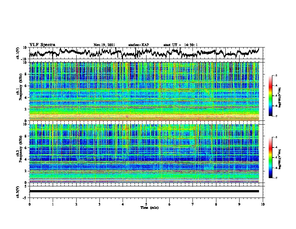The height and width of the screenshot is (229, 296).
Task: Click time axis tick label "5"
Action: [x=146, y=204]
